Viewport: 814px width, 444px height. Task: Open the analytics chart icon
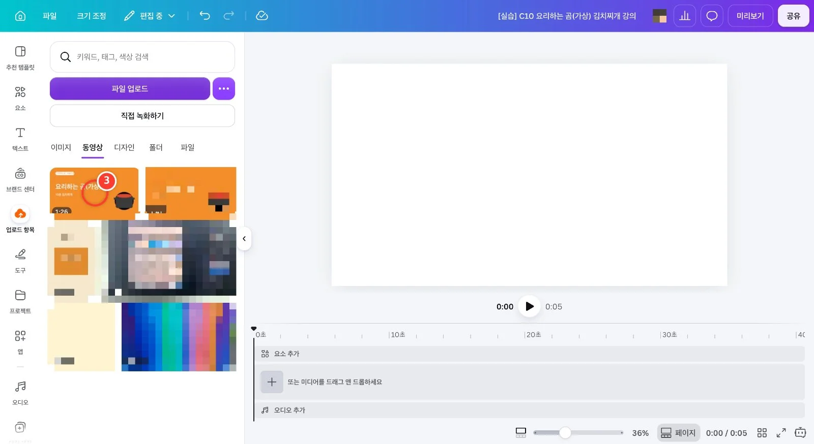[685, 16]
